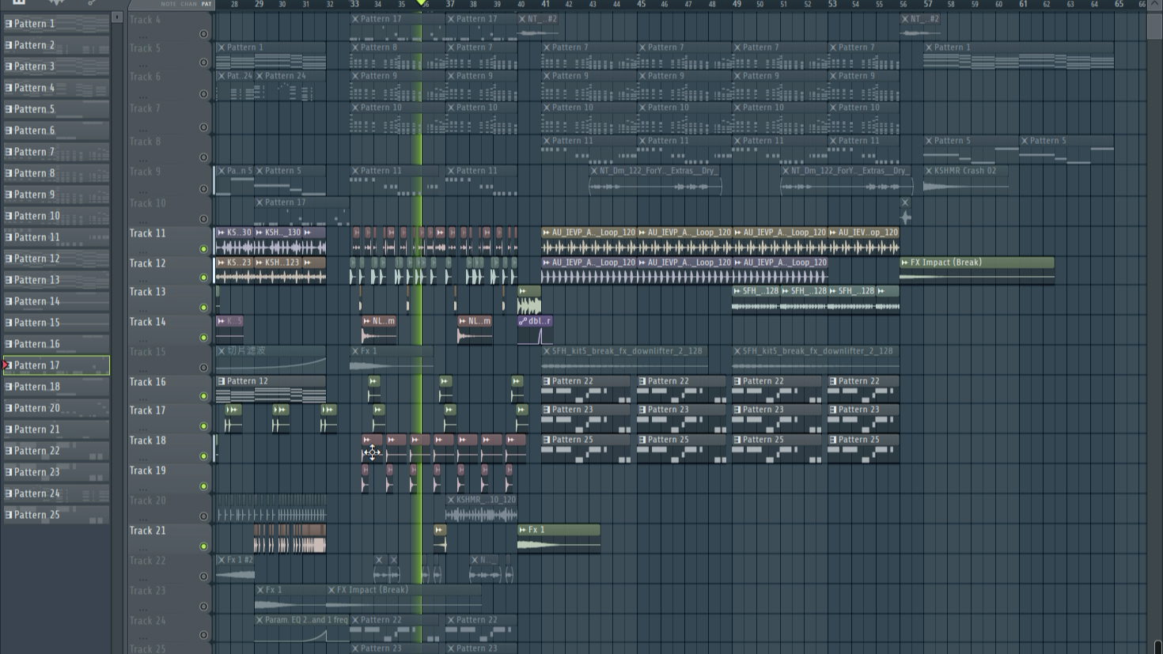Click the FX Impact (Break) clip's icon on Track 23
1163x654 pixels.
[x=331, y=590]
